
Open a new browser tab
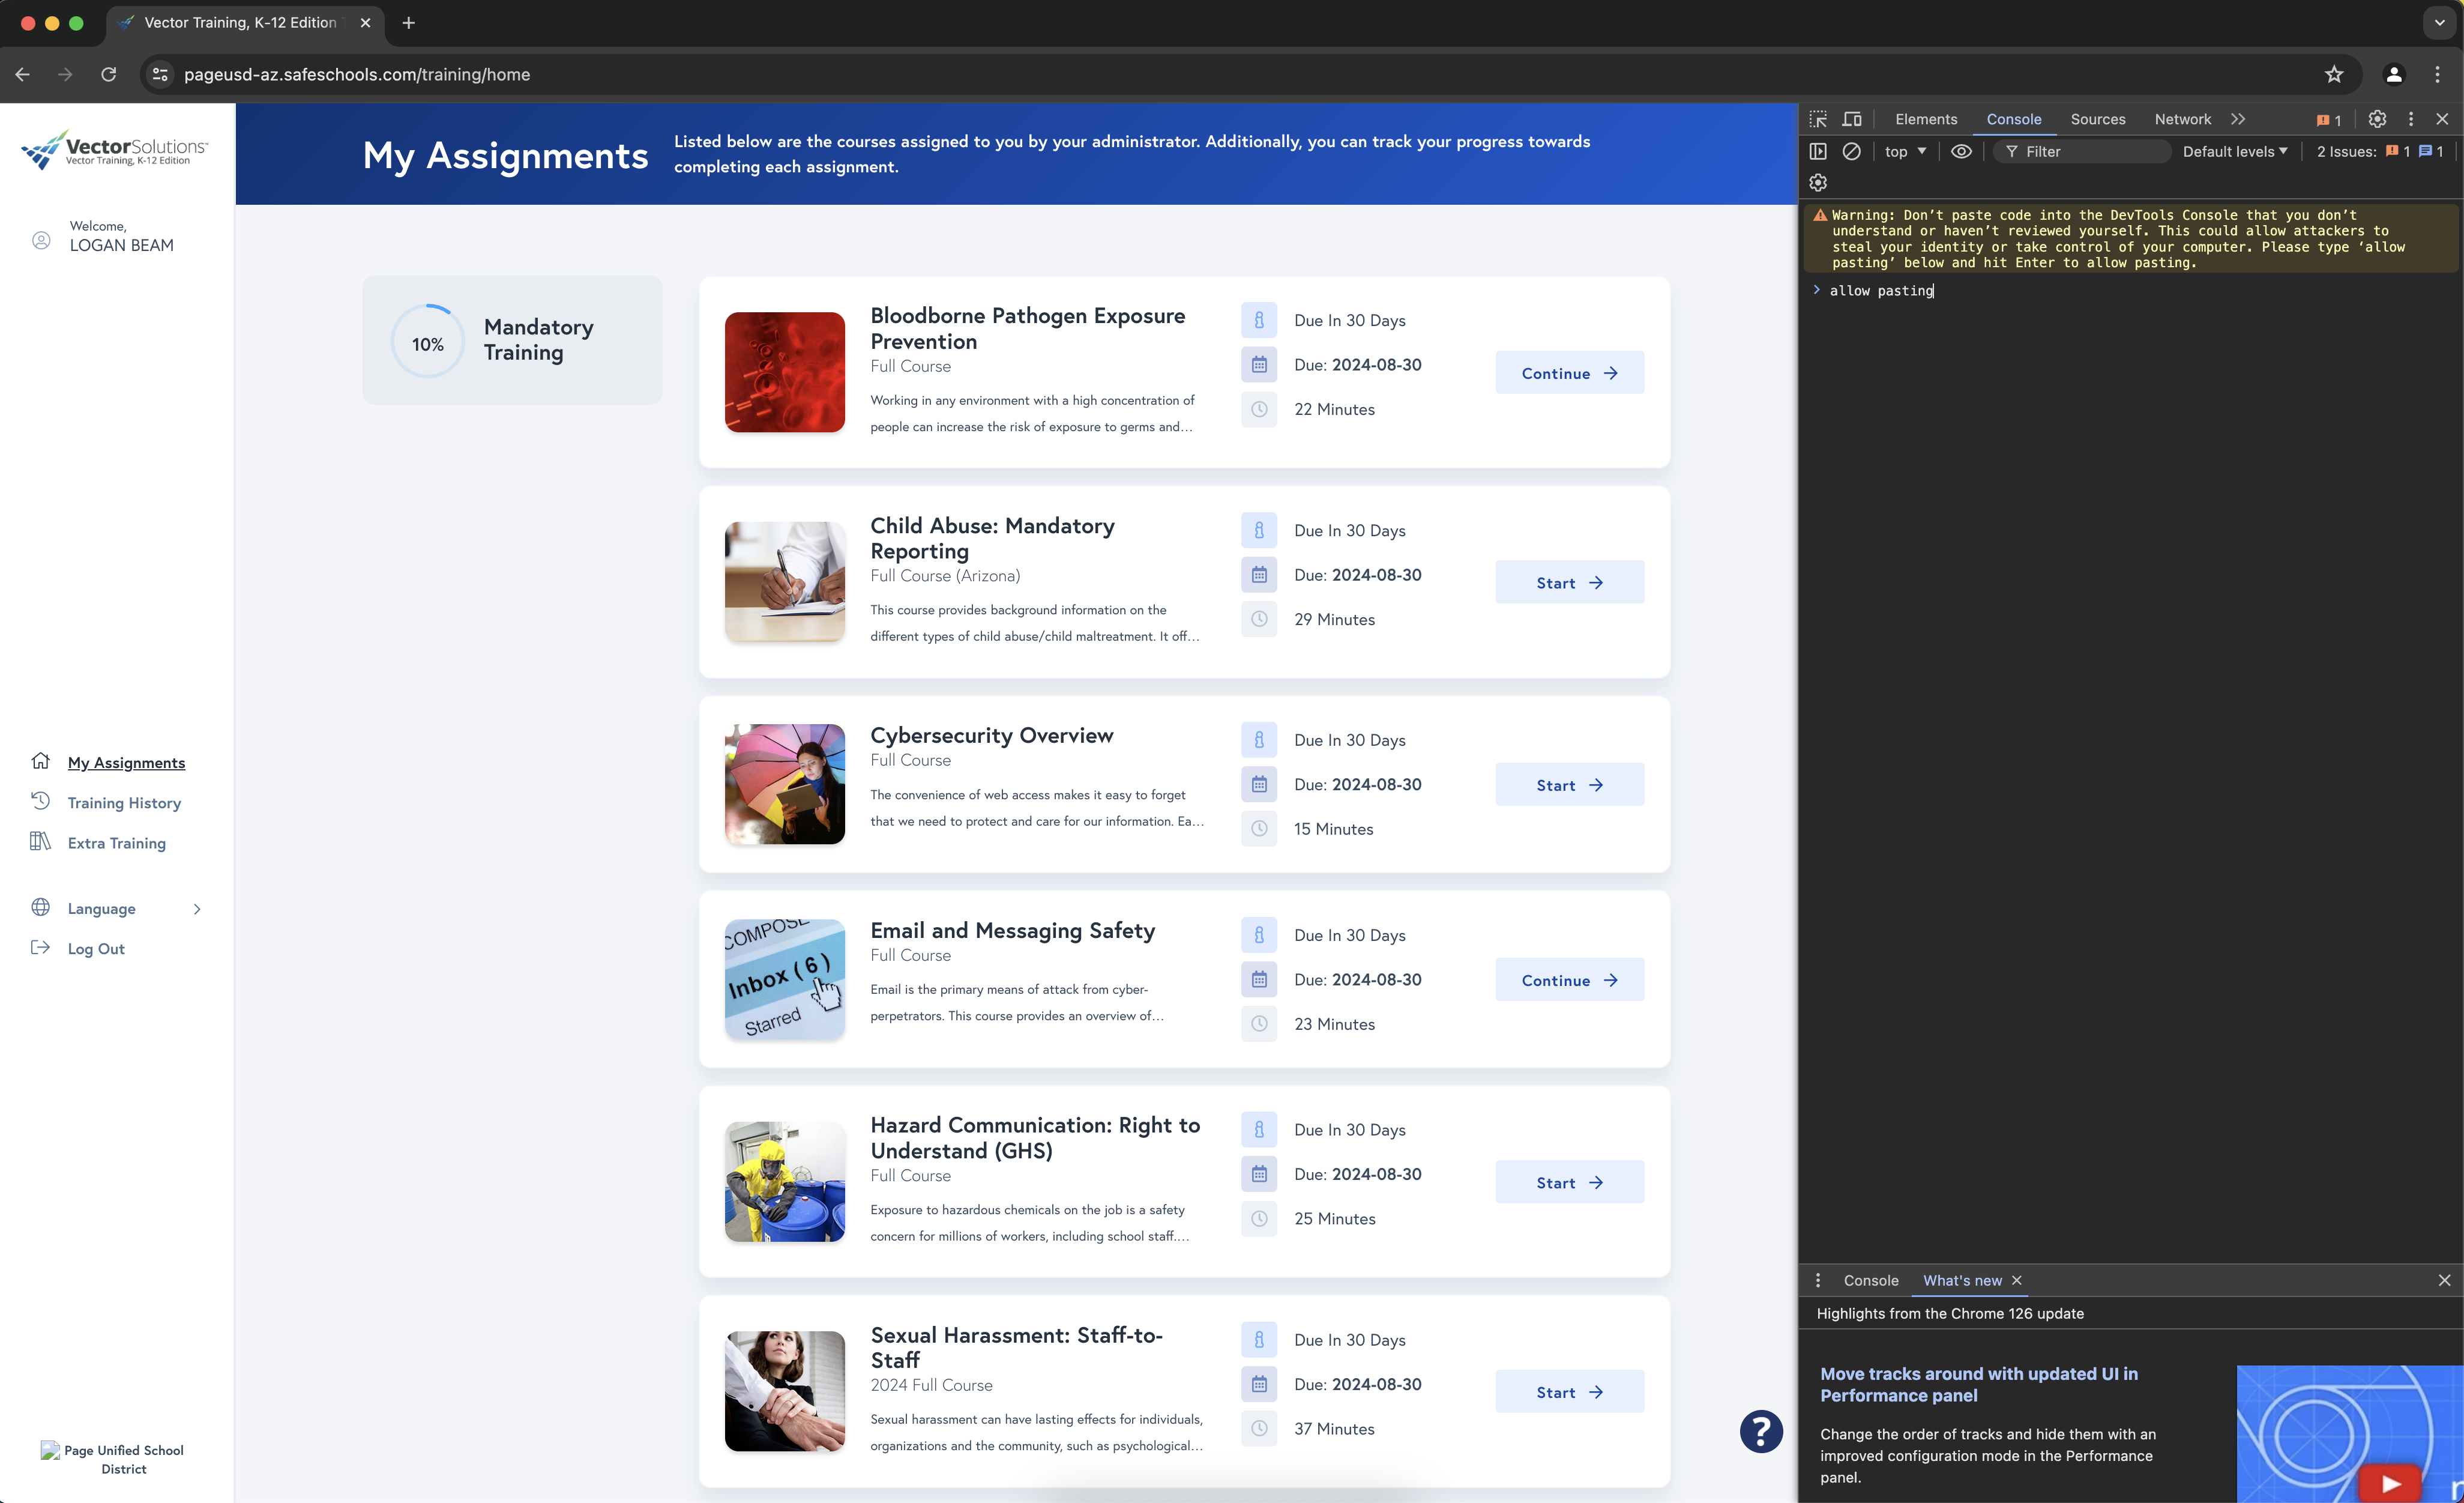click(x=408, y=23)
